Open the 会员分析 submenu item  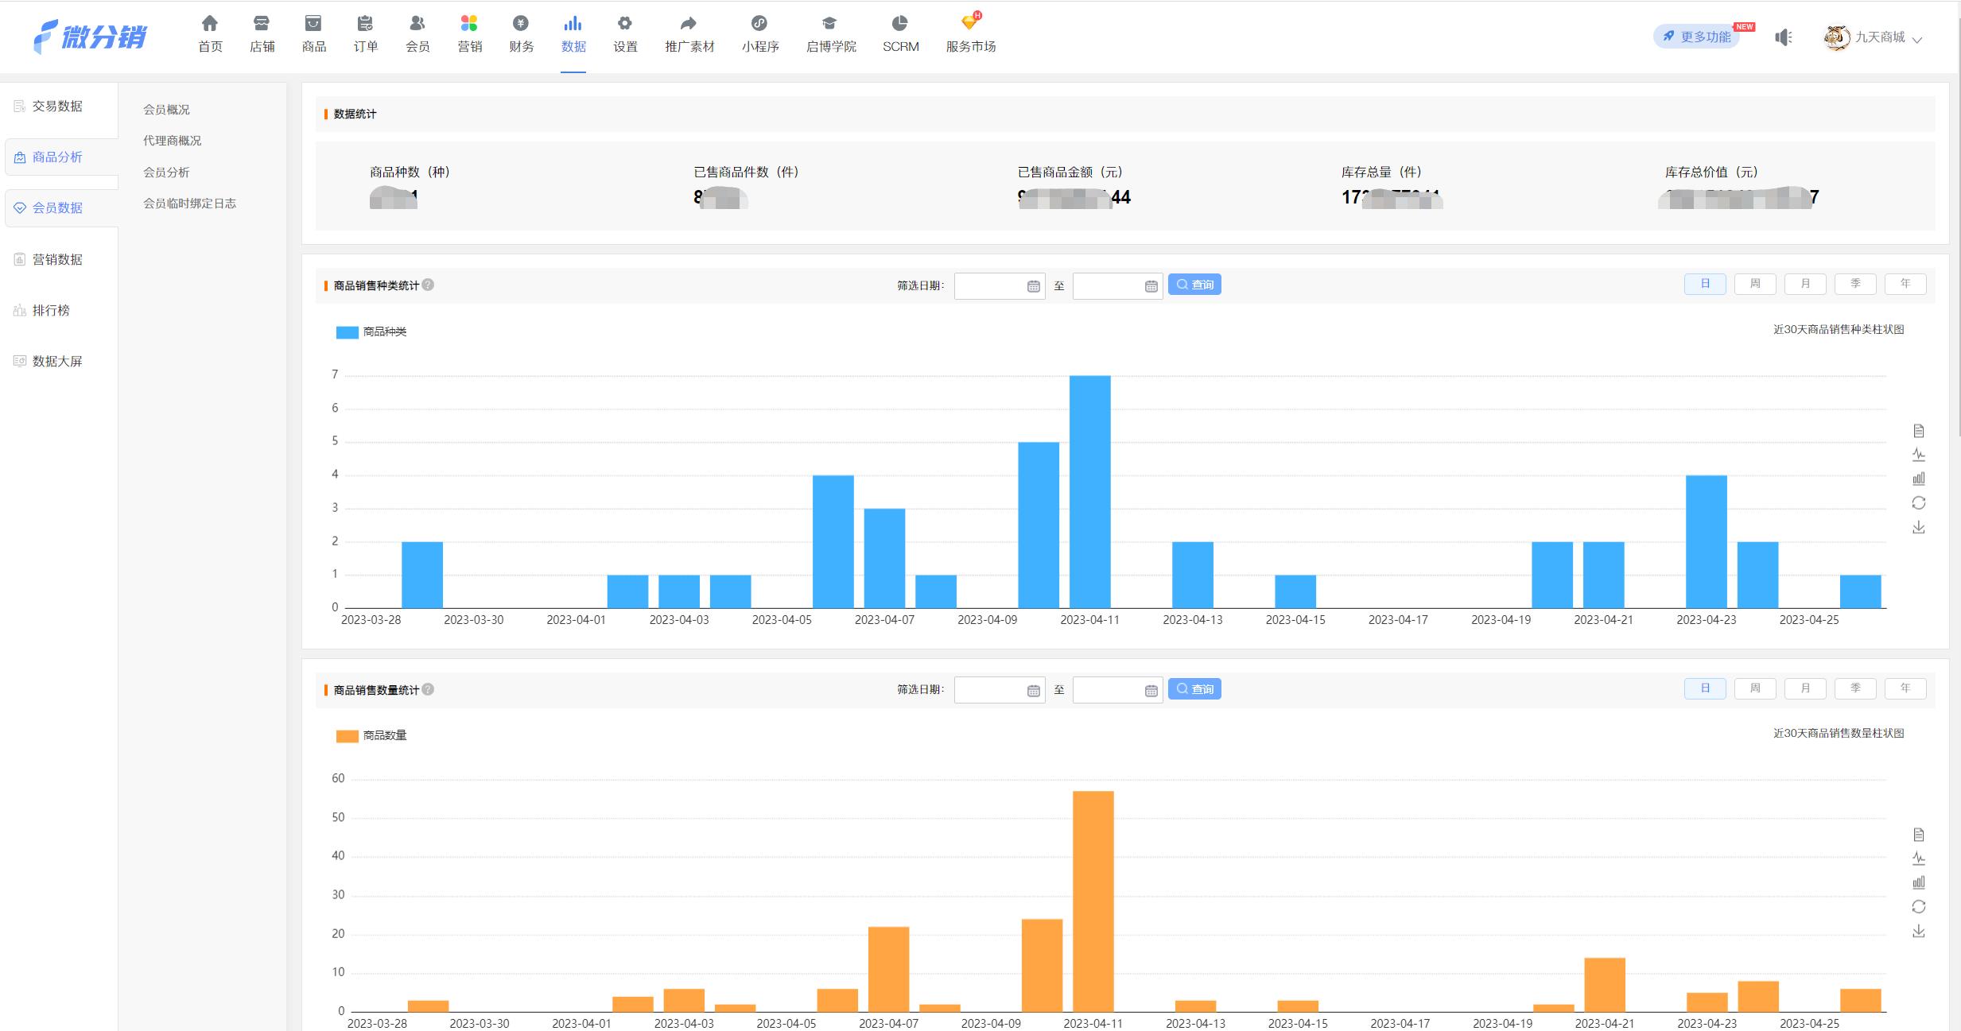tap(166, 172)
